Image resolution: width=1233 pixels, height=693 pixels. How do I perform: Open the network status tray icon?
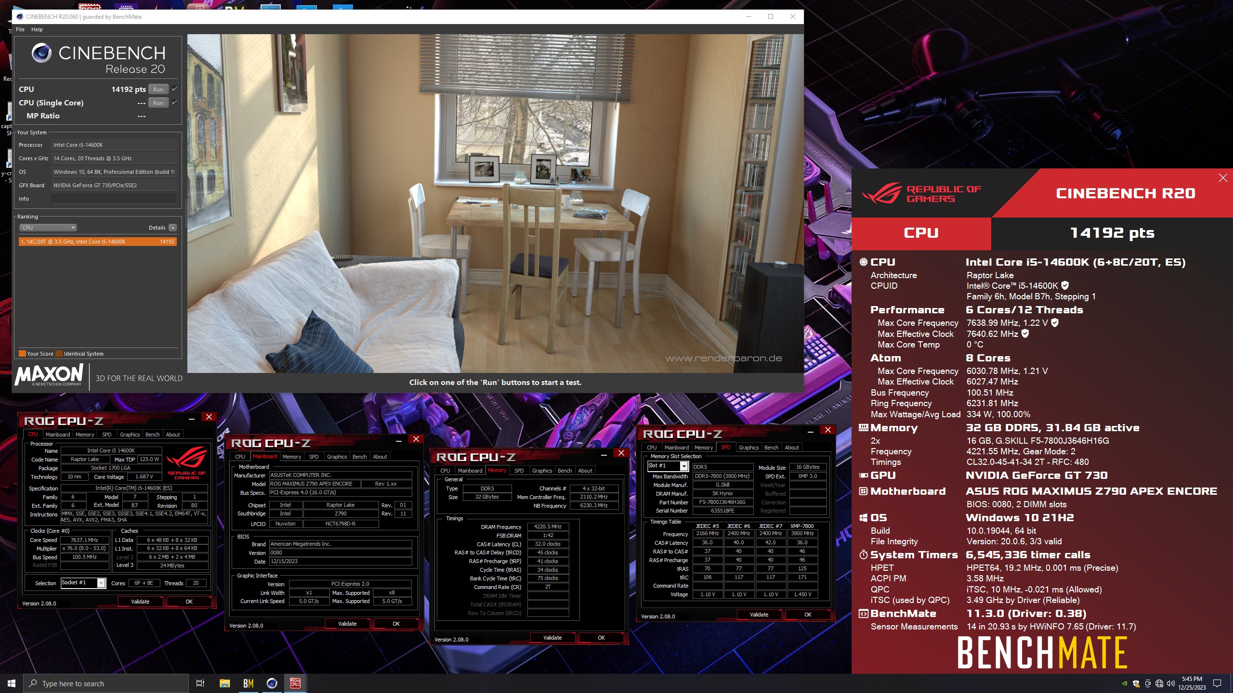point(1159,683)
